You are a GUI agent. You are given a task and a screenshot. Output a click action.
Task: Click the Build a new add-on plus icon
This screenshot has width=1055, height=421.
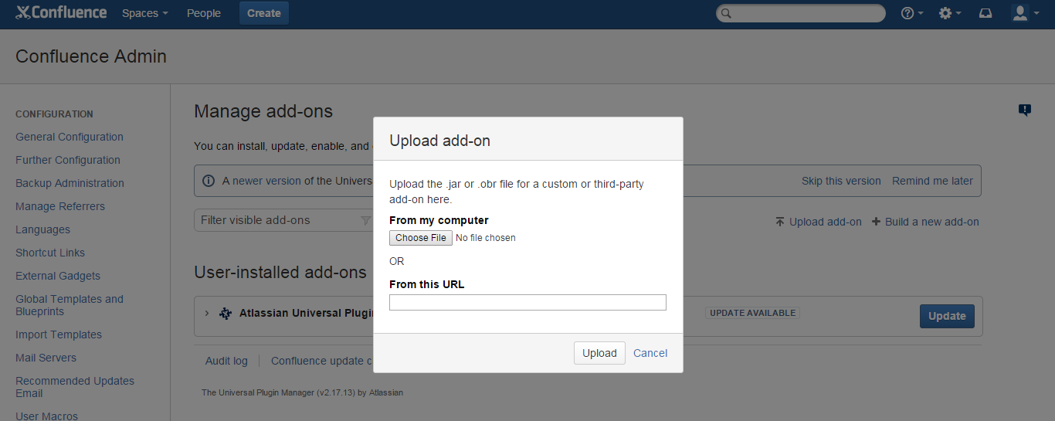[x=876, y=222]
